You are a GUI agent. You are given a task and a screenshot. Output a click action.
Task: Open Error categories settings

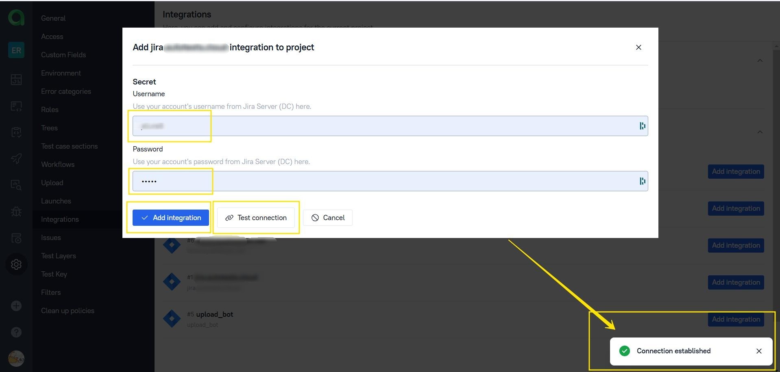66,91
